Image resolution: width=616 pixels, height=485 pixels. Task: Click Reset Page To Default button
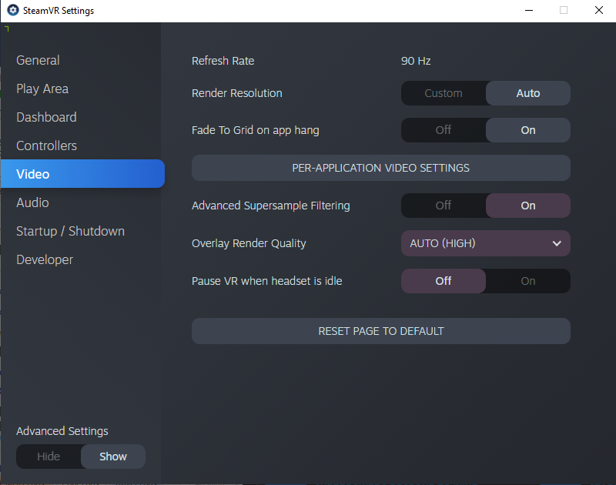pyautogui.click(x=381, y=331)
